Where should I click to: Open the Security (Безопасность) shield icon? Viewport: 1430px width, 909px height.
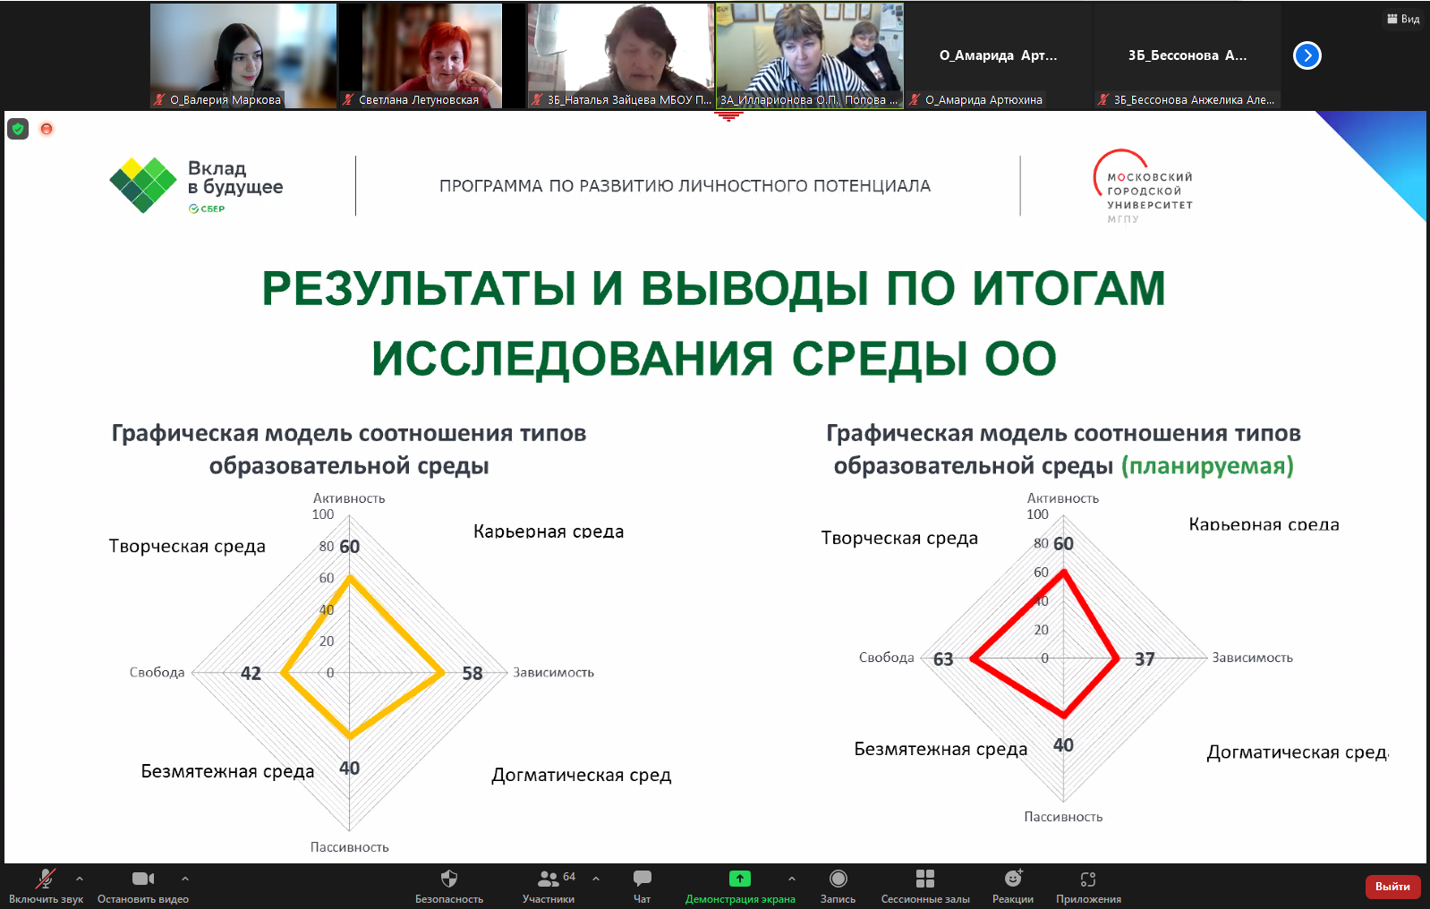tap(449, 879)
